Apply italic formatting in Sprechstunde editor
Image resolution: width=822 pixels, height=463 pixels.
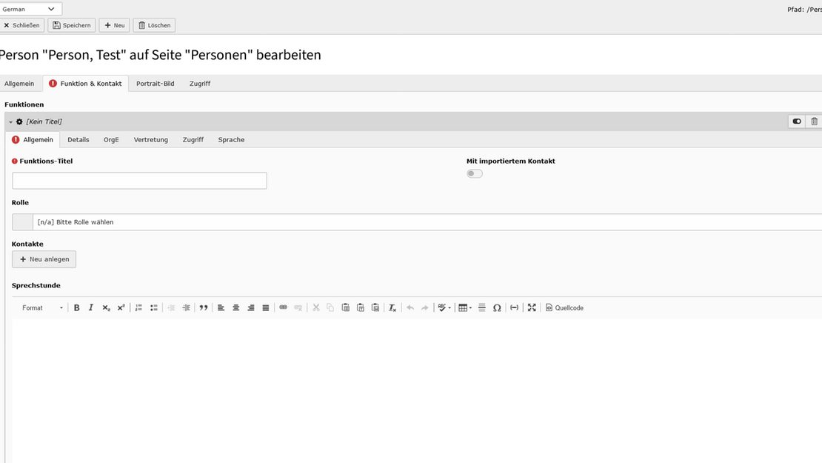[91, 308]
